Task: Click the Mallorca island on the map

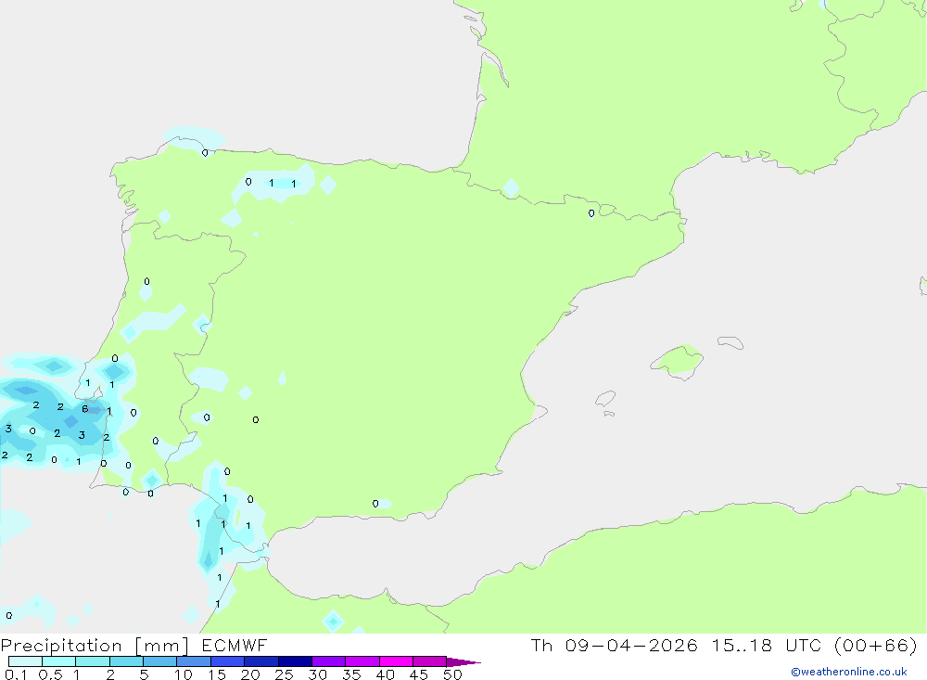Action: pyautogui.click(x=678, y=361)
